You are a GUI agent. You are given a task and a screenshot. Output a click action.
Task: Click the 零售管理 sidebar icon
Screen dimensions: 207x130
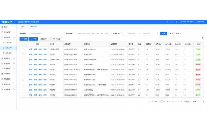click(x=2, y=32)
